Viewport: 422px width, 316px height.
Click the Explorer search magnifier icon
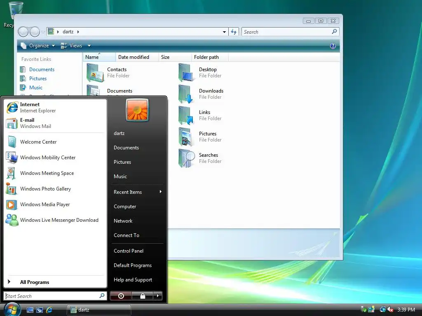[x=334, y=31]
